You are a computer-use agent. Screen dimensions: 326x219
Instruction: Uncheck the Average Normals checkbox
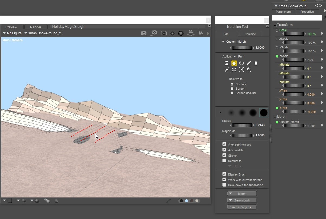coord(224,144)
